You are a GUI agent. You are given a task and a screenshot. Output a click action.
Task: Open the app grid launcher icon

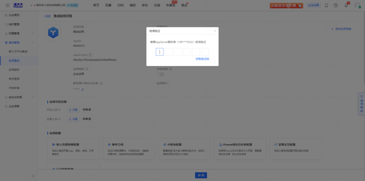pos(7,5)
